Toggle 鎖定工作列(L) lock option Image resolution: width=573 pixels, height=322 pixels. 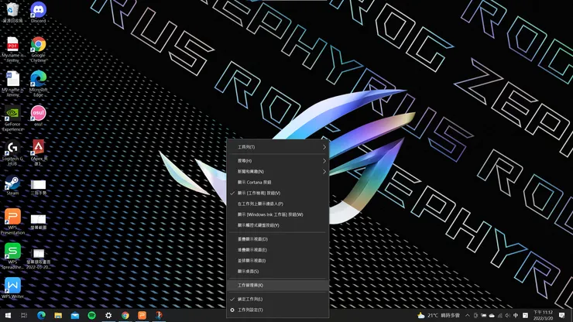click(278, 299)
